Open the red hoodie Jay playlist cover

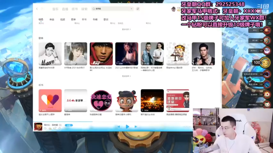coord(101,54)
